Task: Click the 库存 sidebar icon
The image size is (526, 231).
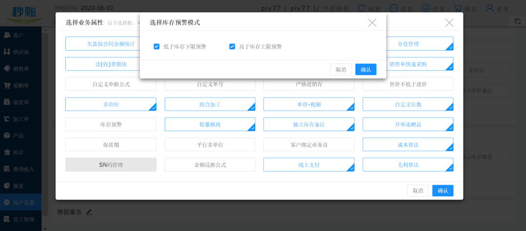Action: (7, 153)
